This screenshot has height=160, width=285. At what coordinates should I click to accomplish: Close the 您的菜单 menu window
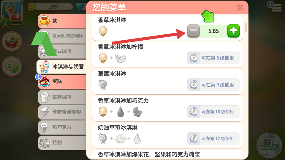click(x=240, y=8)
